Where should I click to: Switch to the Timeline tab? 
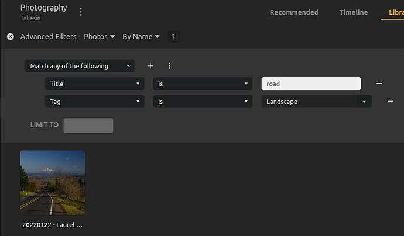click(353, 12)
